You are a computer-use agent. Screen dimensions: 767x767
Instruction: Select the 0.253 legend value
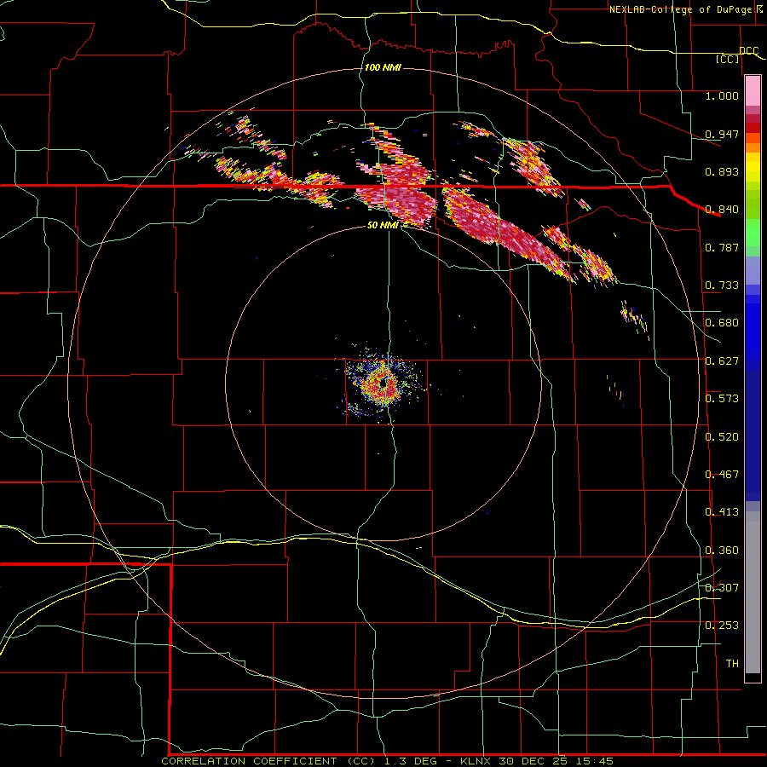pos(722,626)
